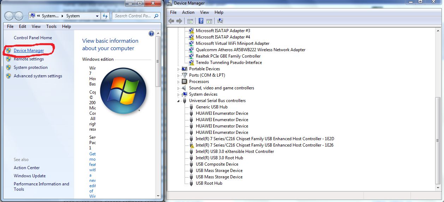This screenshot has width=444, height=202.
Task: Click the Microsoft ISATAP Adapter #3 warning icon
Action: coord(191,31)
